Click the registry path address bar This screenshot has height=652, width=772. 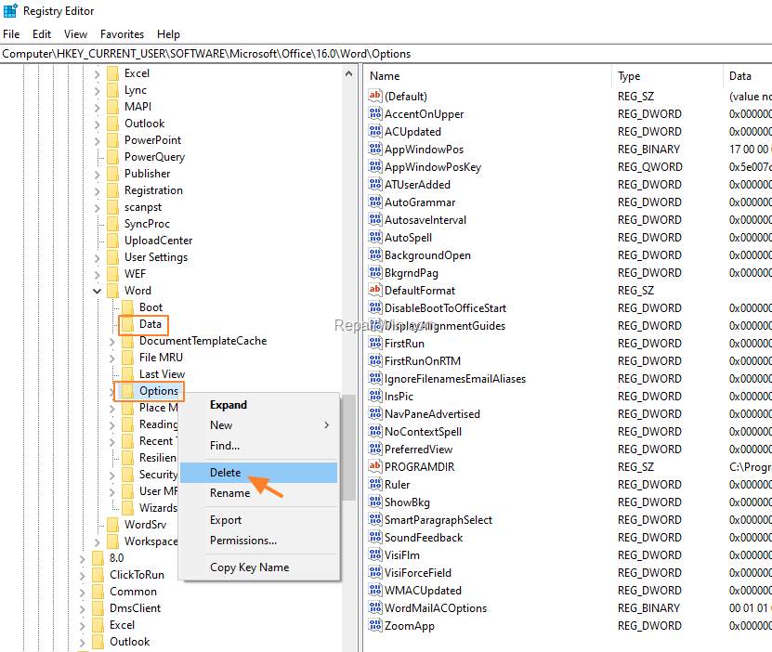click(x=386, y=54)
